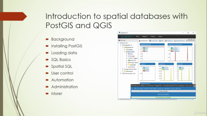This screenshot has height=116, width=207.
Task: Switch to the Dependencies tab
Action: pos(180,41)
